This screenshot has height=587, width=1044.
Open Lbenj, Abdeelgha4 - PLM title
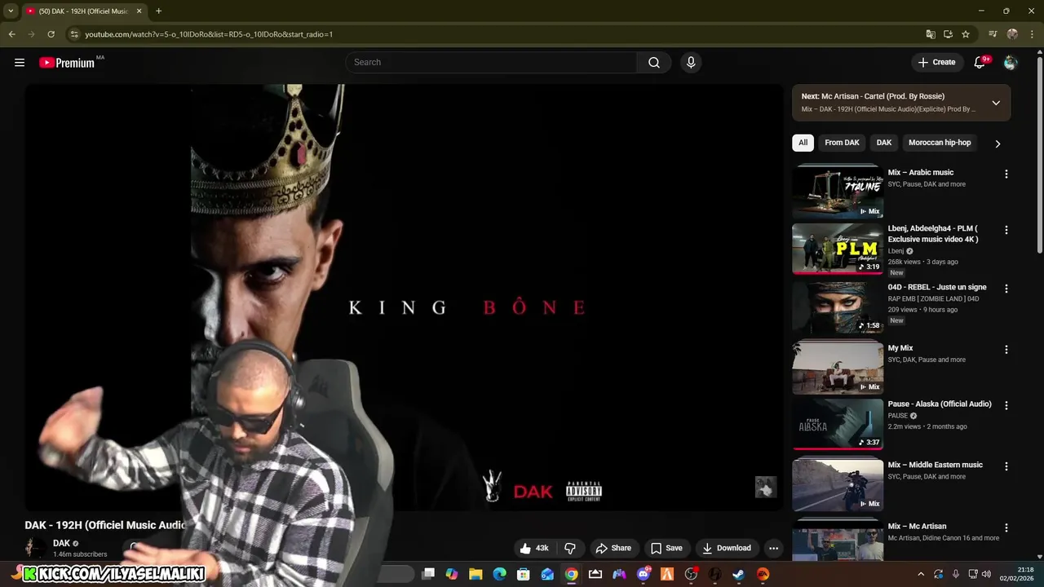tap(933, 234)
